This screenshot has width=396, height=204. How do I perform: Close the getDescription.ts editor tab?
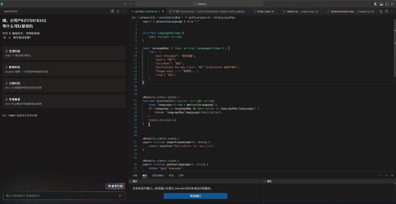tap(164, 11)
